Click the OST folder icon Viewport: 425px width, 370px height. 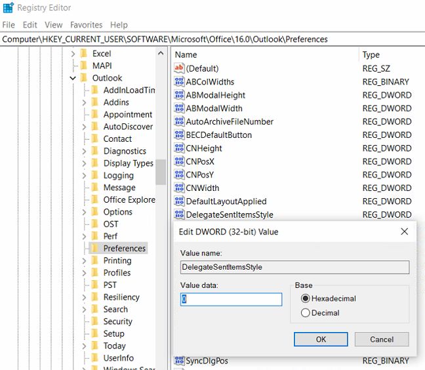click(x=95, y=224)
